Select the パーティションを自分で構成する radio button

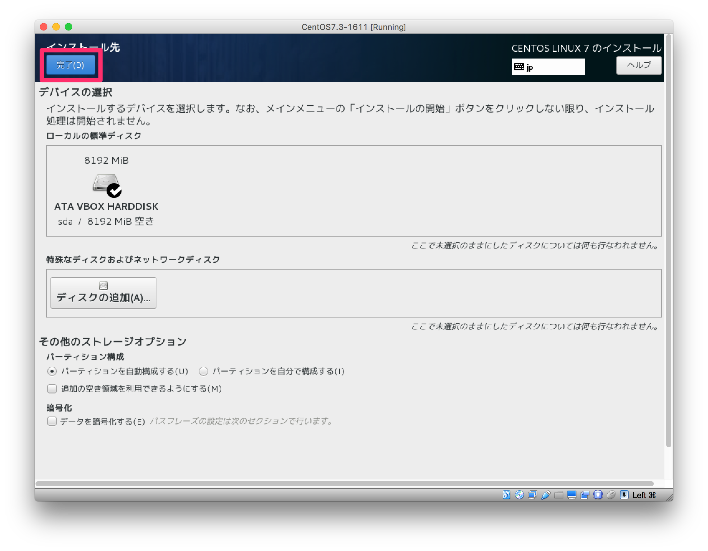pyautogui.click(x=203, y=372)
